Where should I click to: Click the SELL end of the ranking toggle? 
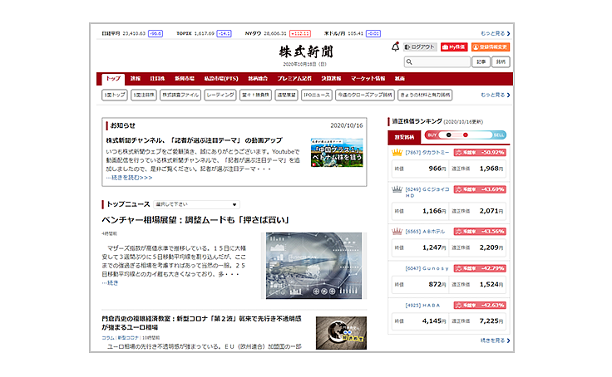498,135
